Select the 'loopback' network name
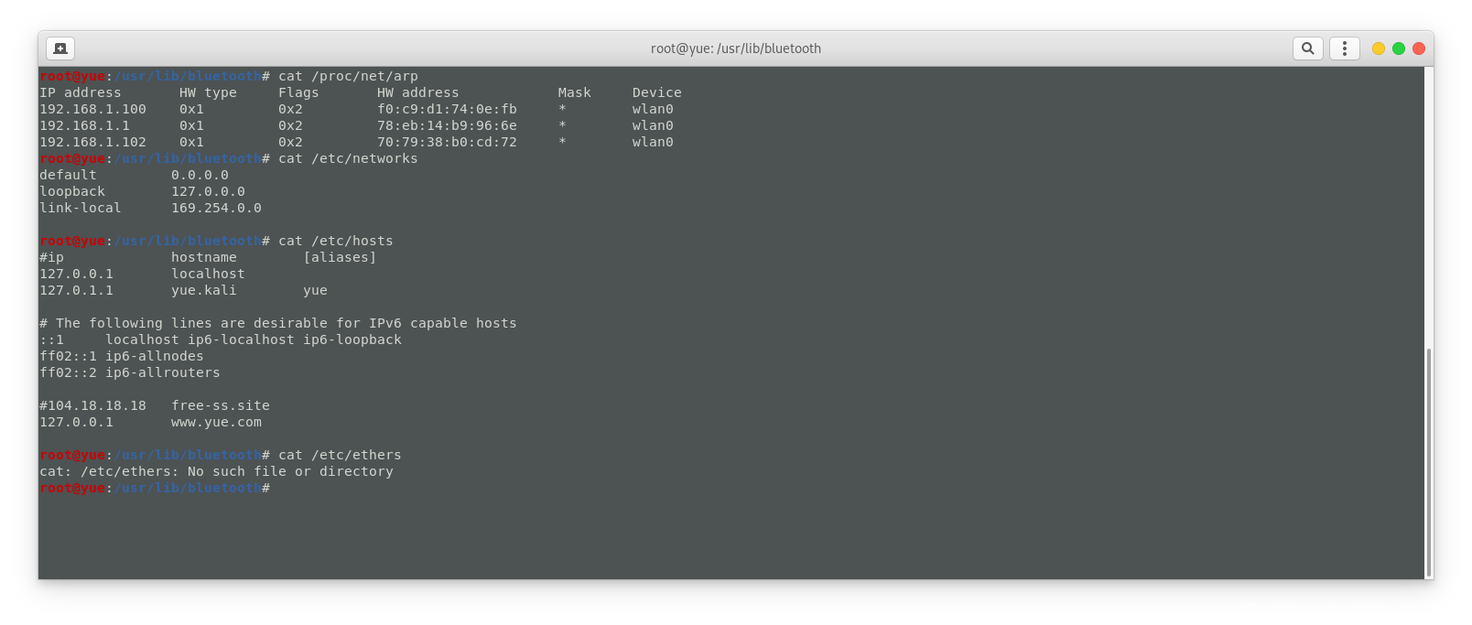Screen dimensions: 1472x625 coord(72,191)
